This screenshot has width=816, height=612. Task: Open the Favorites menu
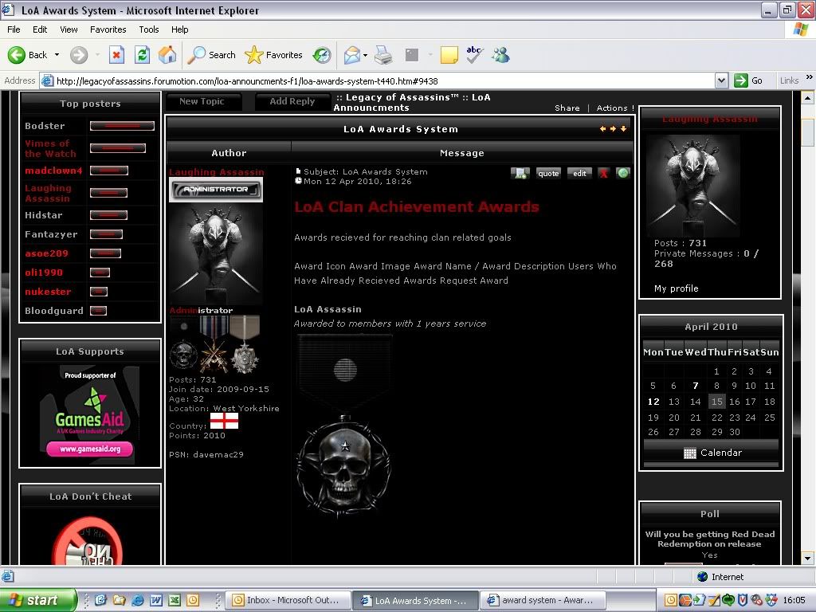coord(108,29)
